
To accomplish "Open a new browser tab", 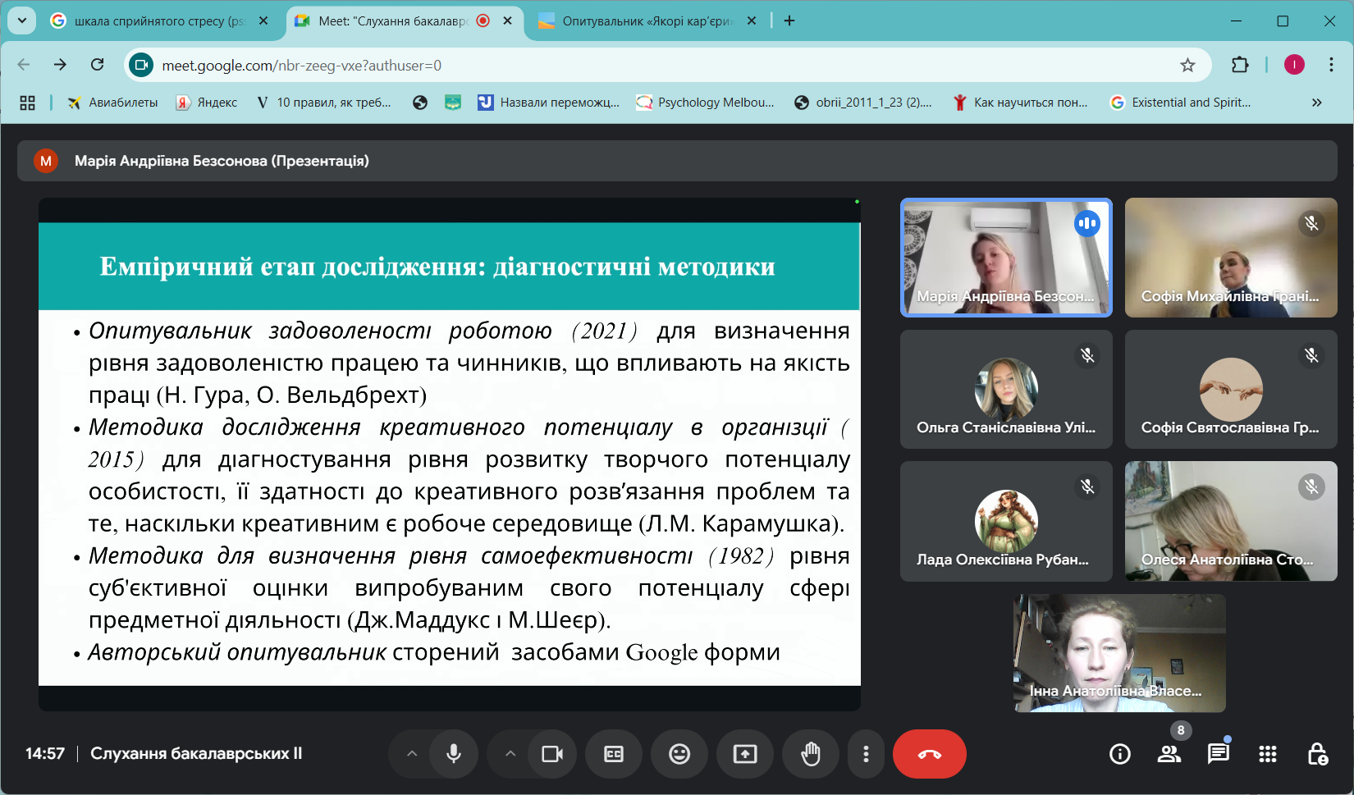I will pos(789,21).
